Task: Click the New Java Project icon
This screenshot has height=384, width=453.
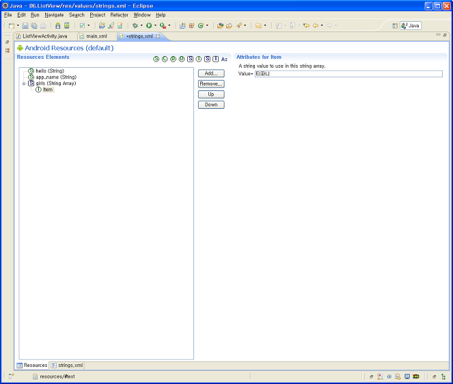Action: click(x=182, y=26)
